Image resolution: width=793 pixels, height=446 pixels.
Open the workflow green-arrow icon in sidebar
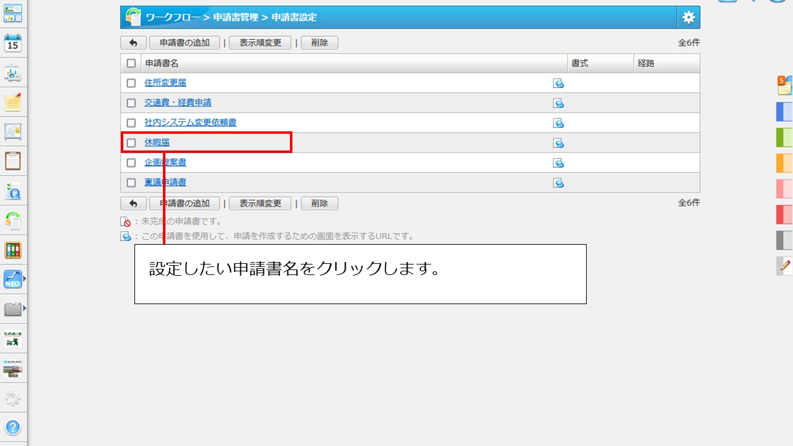coord(13,221)
